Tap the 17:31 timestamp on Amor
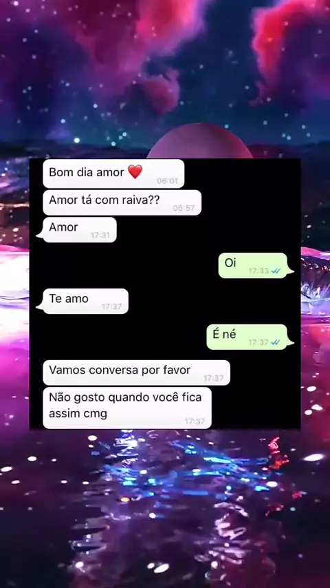This screenshot has height=588, width=330. tap(100, 235)
